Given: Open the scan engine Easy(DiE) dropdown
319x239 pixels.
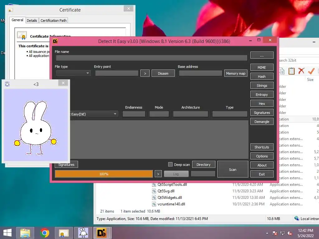Looking at the screenshot, I should (x=94, y=114).
